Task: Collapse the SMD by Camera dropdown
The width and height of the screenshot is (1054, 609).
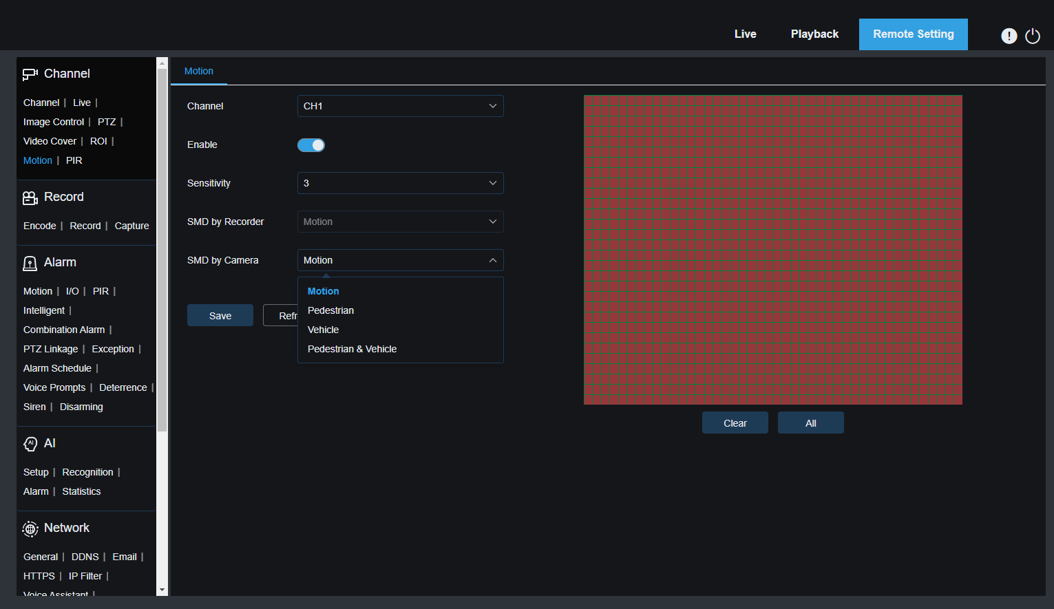Action: [x=400, y=260]
